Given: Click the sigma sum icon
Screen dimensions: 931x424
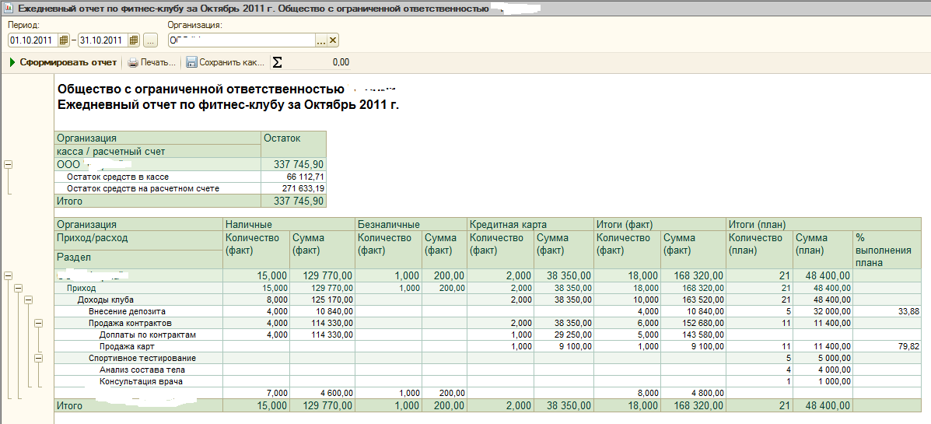Looking at the screenshot, I should [277, 62].
